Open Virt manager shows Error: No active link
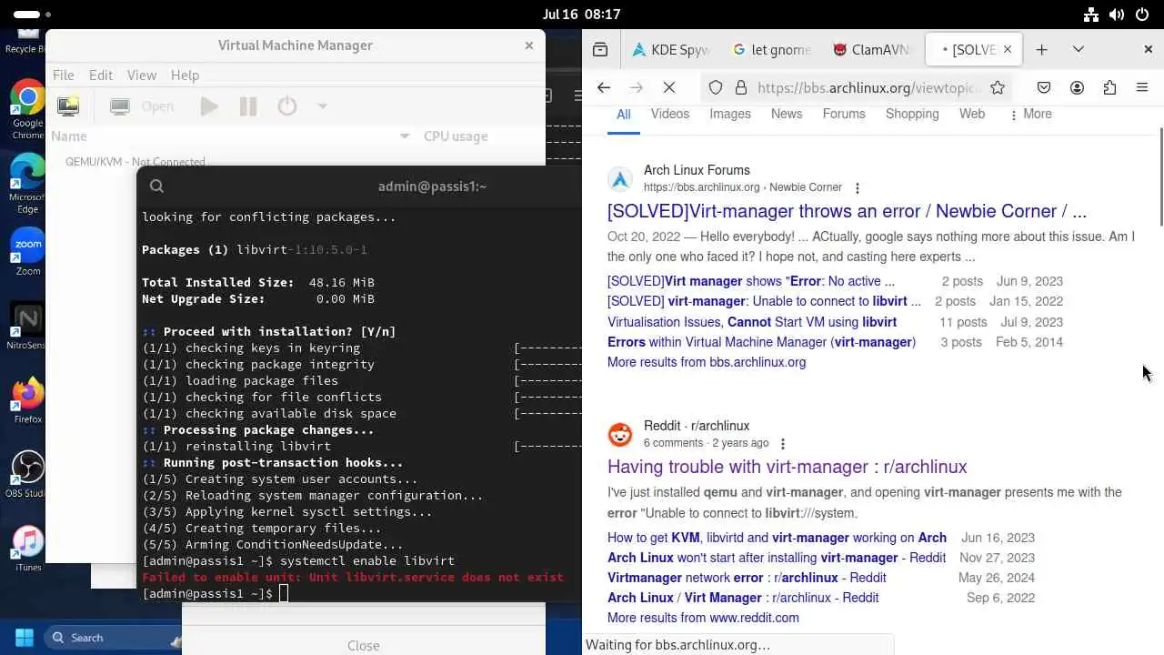1164x655 pixels. 751,281
